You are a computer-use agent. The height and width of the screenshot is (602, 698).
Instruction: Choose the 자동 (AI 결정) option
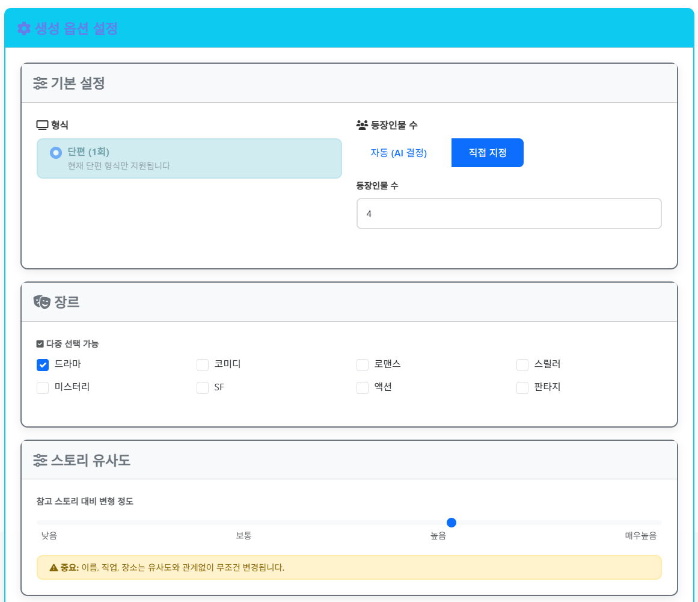tap(399, 153)
